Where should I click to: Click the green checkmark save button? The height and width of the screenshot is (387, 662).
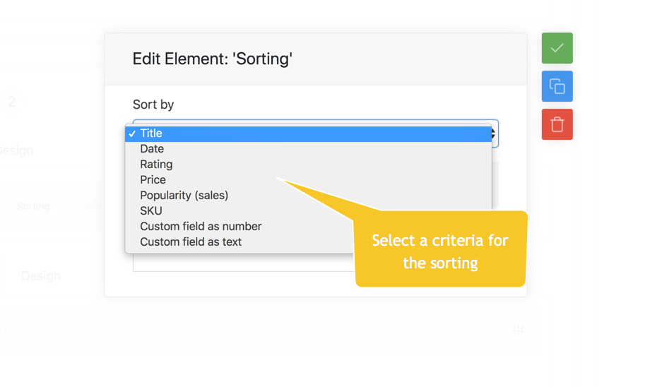pyautogui.click(x=557, y=48)
